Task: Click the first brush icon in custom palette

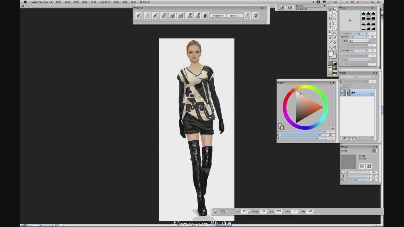Action: [x=139, y=15]
